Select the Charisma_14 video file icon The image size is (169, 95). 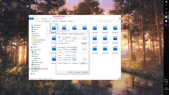coord(115,38)
